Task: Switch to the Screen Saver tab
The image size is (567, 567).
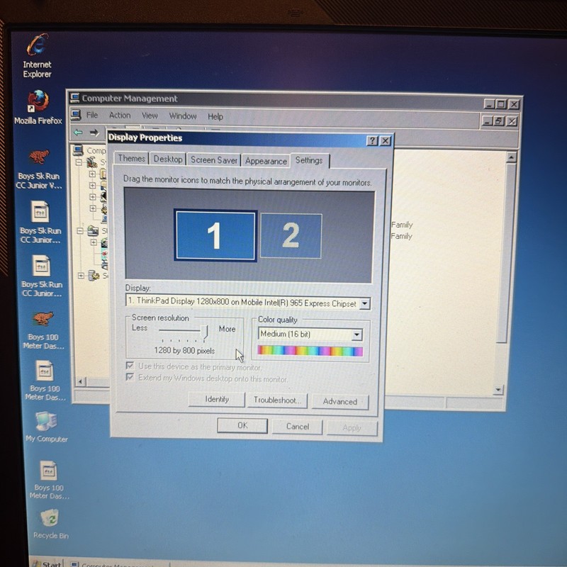Action: [214, 160]
